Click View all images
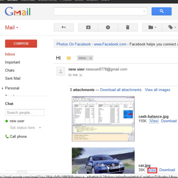Image resolution: width=178 pixels, height=178 pixels. [x=158, y=90]
